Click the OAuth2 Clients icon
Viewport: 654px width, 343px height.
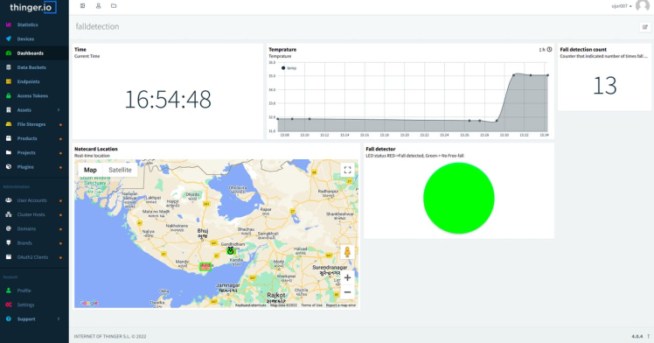(9, 257)
